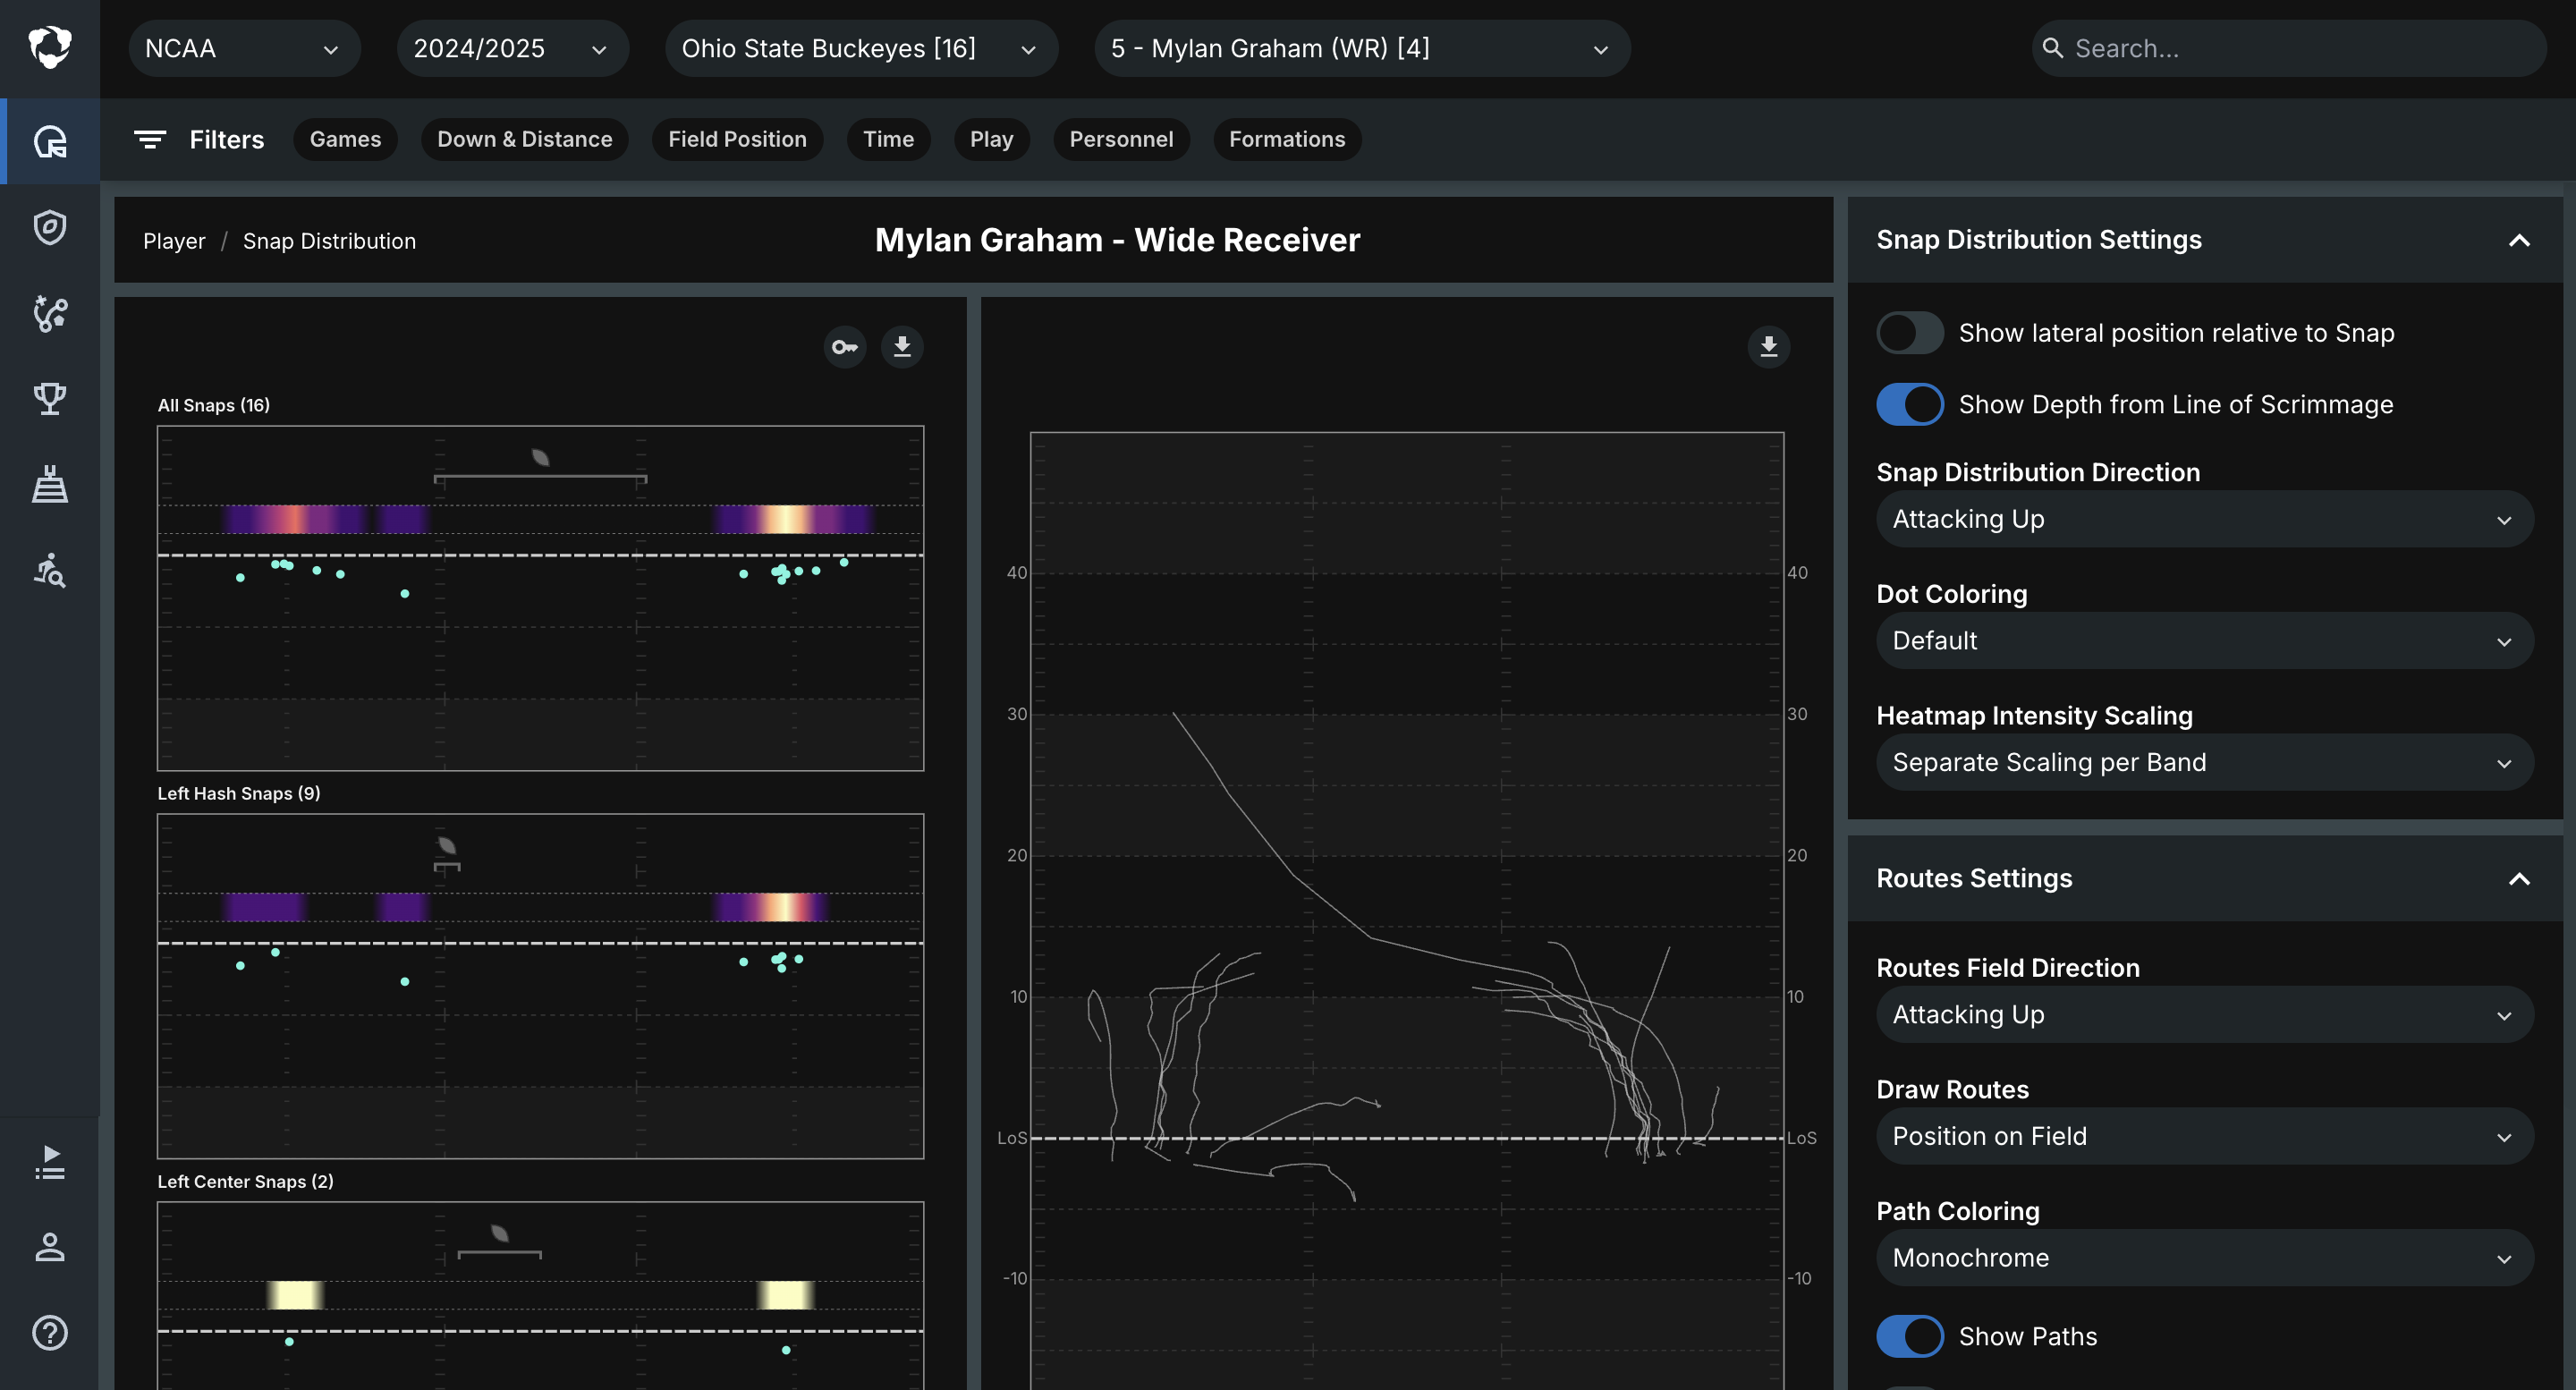Open the player search sidebar icon
This screenshot has width=2576, height=1390.
(x=50, y=571)
